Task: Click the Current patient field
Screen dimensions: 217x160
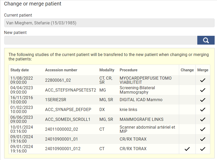Action: [x=109, y=23]
